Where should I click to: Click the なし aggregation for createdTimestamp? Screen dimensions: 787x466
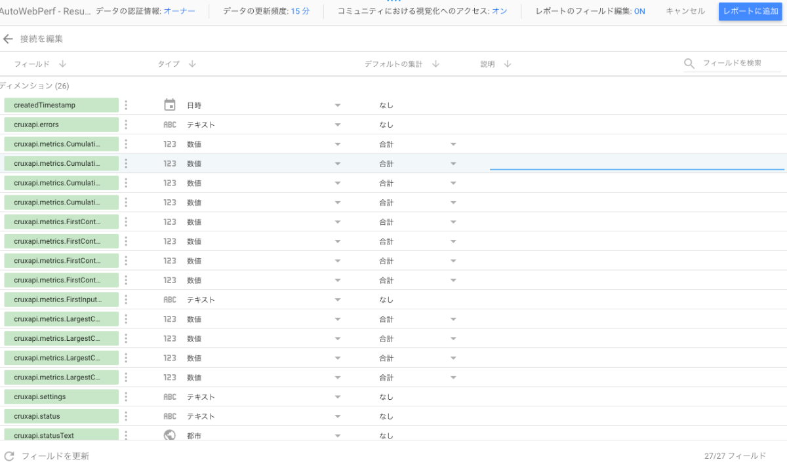[386, 105]
